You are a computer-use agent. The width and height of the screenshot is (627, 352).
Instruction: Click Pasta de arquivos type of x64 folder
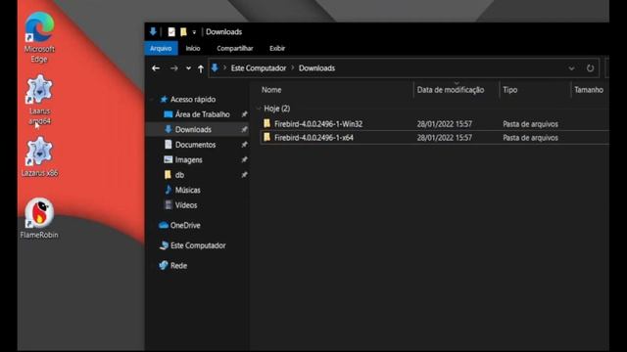pyautogui.click(x=530, y=138)
